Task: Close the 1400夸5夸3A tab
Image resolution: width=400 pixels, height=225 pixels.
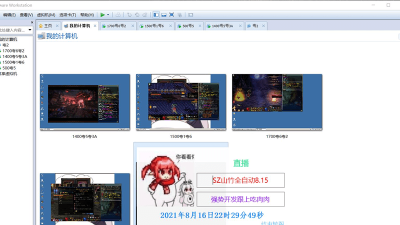Action: pyautogui.click(x=240, y=26)
